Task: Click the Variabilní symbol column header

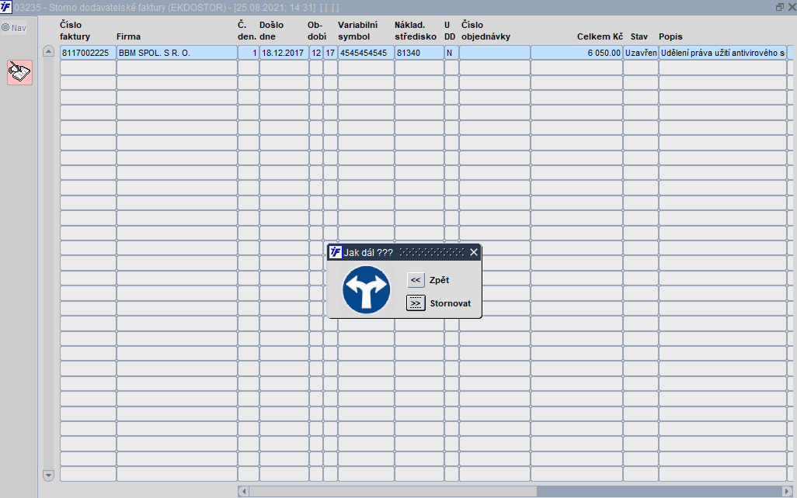Action: (x=358, y=30)
